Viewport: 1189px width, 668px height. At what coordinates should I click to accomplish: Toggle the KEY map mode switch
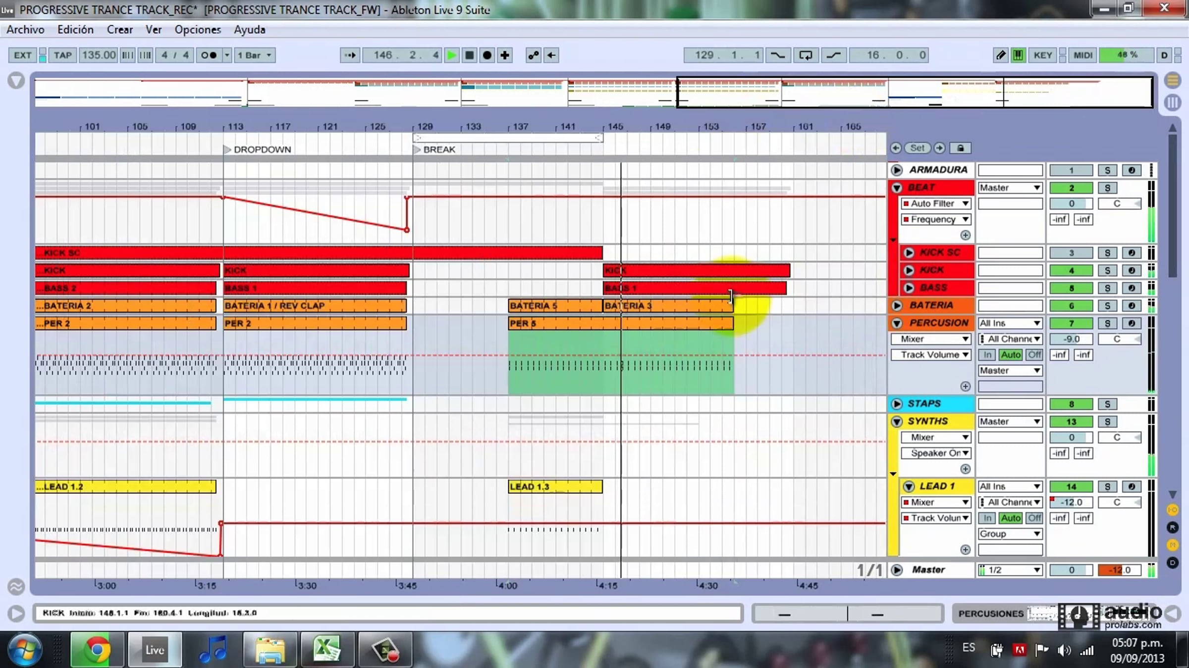point(1042,55)
